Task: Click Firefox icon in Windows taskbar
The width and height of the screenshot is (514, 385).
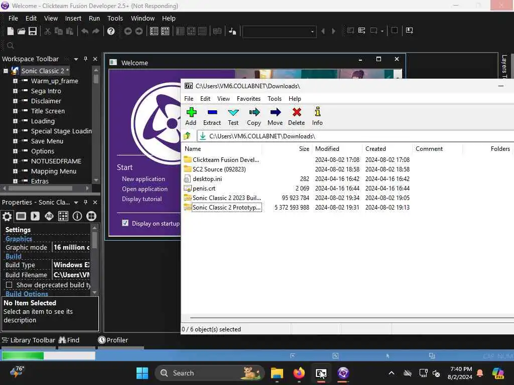Action: (x=299, y=373)
